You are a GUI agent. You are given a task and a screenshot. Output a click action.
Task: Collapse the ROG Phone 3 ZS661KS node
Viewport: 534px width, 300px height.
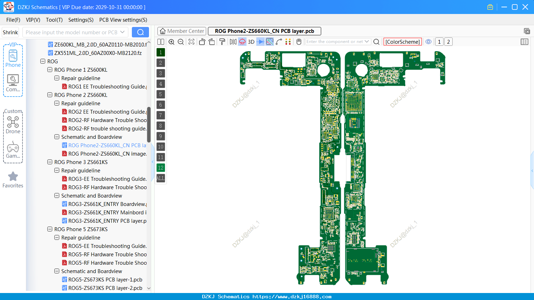click(x=50, y=162)
